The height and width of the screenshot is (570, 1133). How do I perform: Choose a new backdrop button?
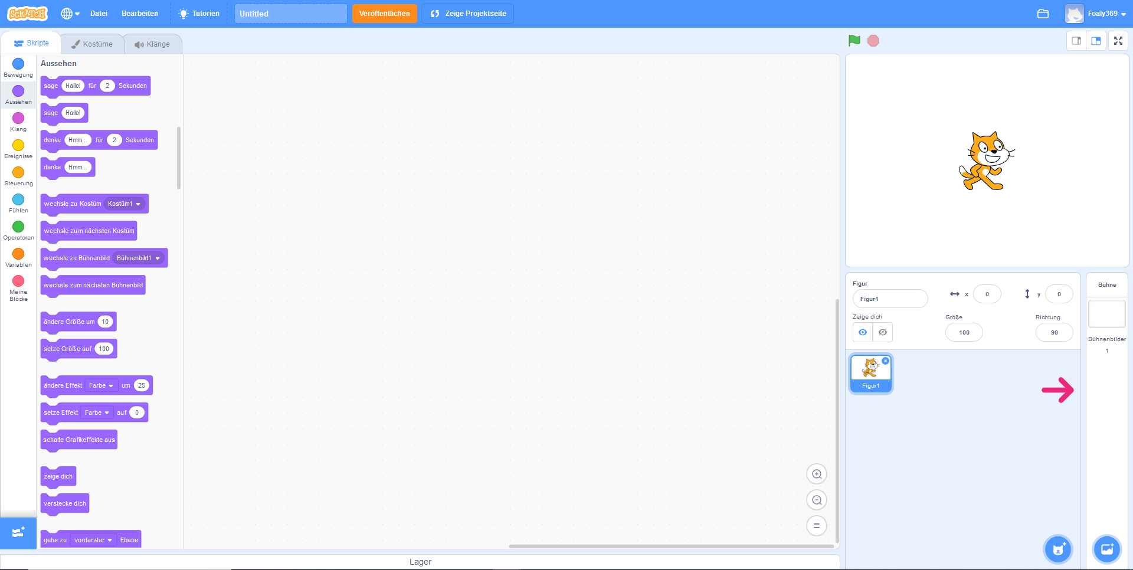click(x=1106, y=549)
